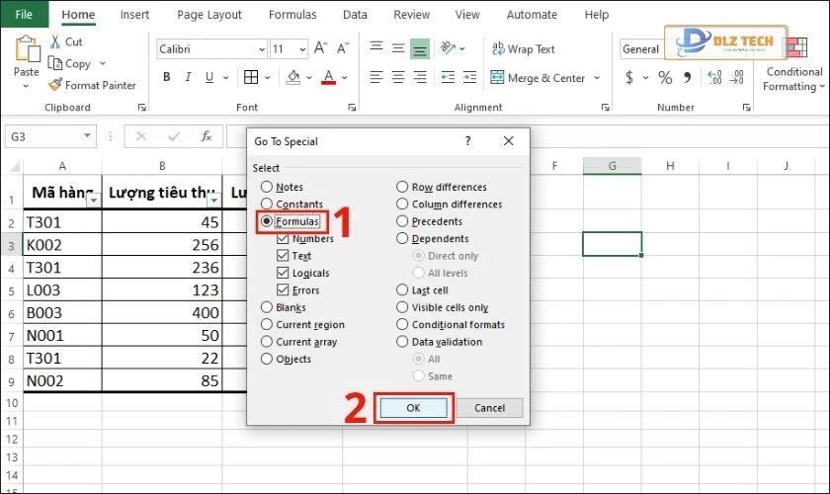Toggle Bold formatting

[x=167, y=77]
